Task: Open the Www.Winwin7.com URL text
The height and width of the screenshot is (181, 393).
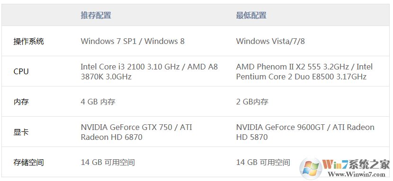Action: [357, 174]
